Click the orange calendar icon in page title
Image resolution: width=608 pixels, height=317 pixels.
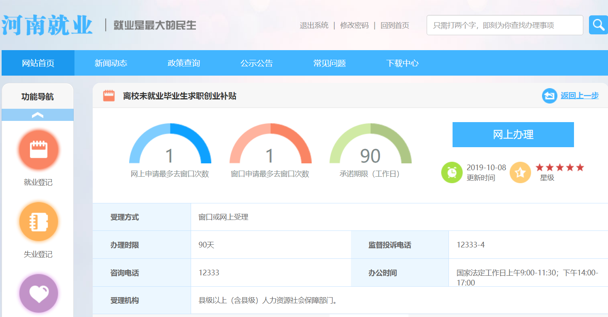[109, 96]
